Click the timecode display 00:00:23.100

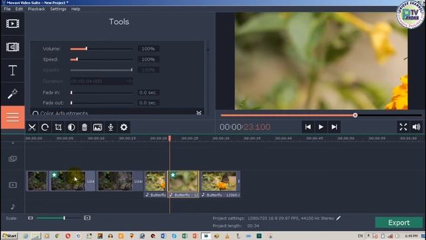[245, 127]
